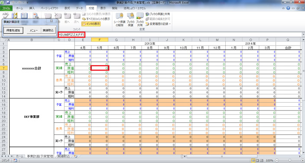Select the 事業計画(予実管理) sheet tab

pyautogui.click(x=40, y=156)
